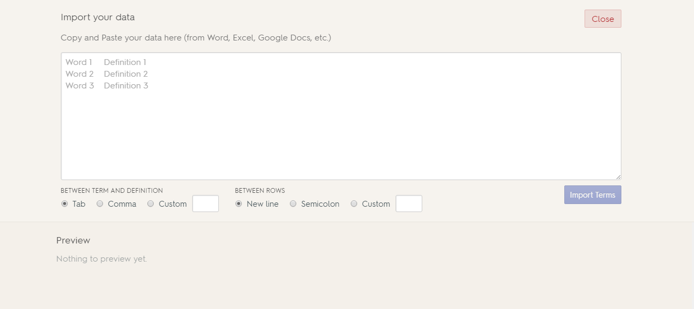The image size is (694, 309).
Task: Click the "Nothing to preview yet." message
Action: click(x=101, y=259)
